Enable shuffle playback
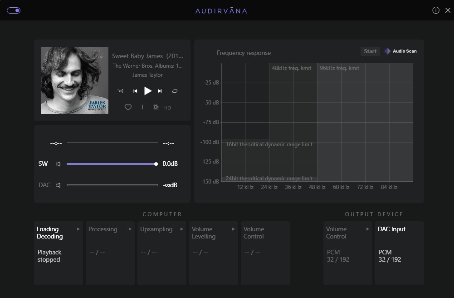 click(x=120, y=91)
